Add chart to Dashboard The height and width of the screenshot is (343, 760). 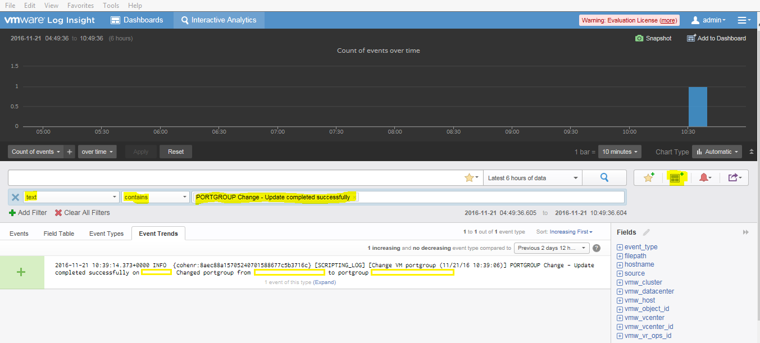click(717, 38)
